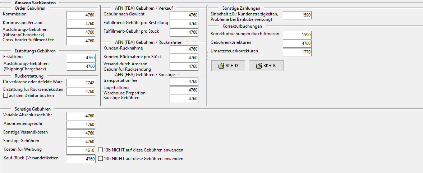Click the Lagerhaltung account field
Screen dimensions: 423x173
click(184, 90)
